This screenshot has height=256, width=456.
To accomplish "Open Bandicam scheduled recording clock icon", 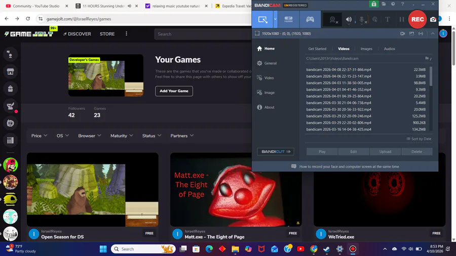I will click(x=393, y=4).
